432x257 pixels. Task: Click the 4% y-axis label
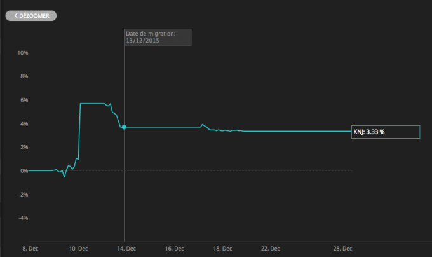(x=24, y=124)
